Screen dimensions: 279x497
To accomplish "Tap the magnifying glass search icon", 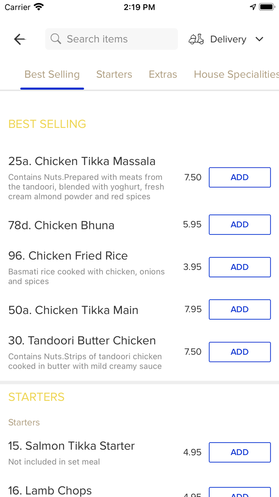I will point(56,39).
